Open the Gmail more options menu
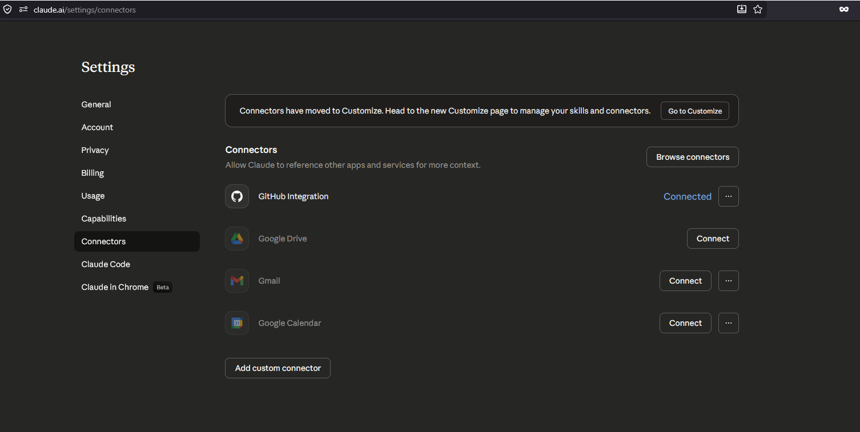The image size is (860, 432). (728, 281)
